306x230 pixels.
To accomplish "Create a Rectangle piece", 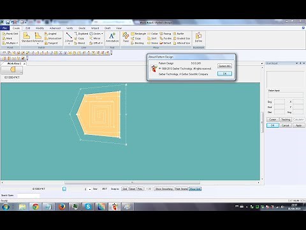I will [x=138, y=34].
